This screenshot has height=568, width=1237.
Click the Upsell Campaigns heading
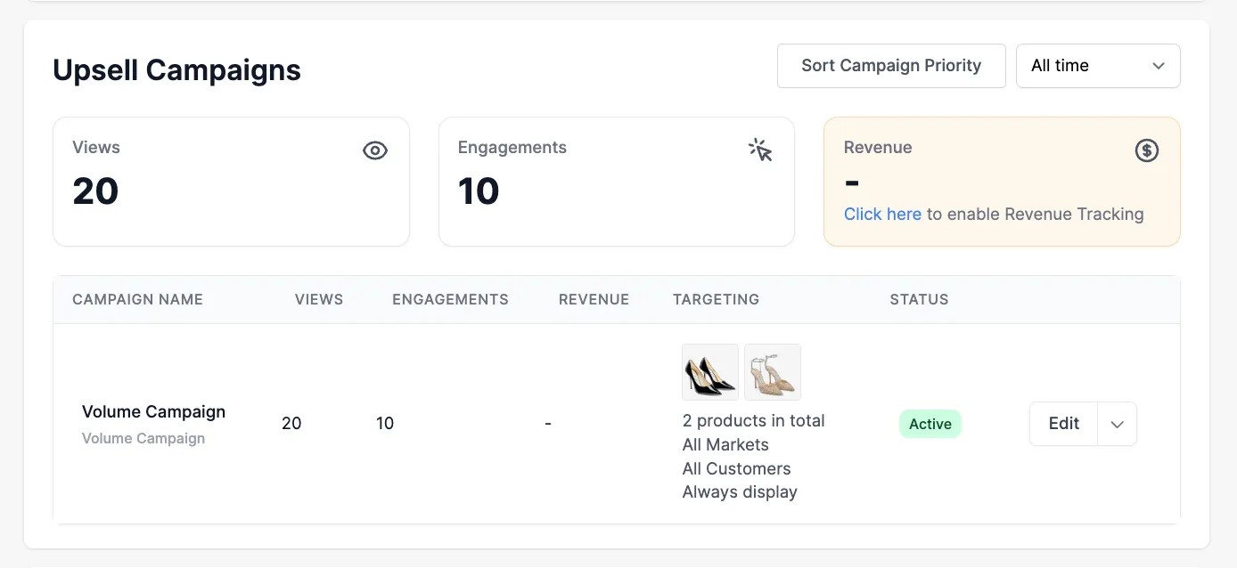[176, 69]
